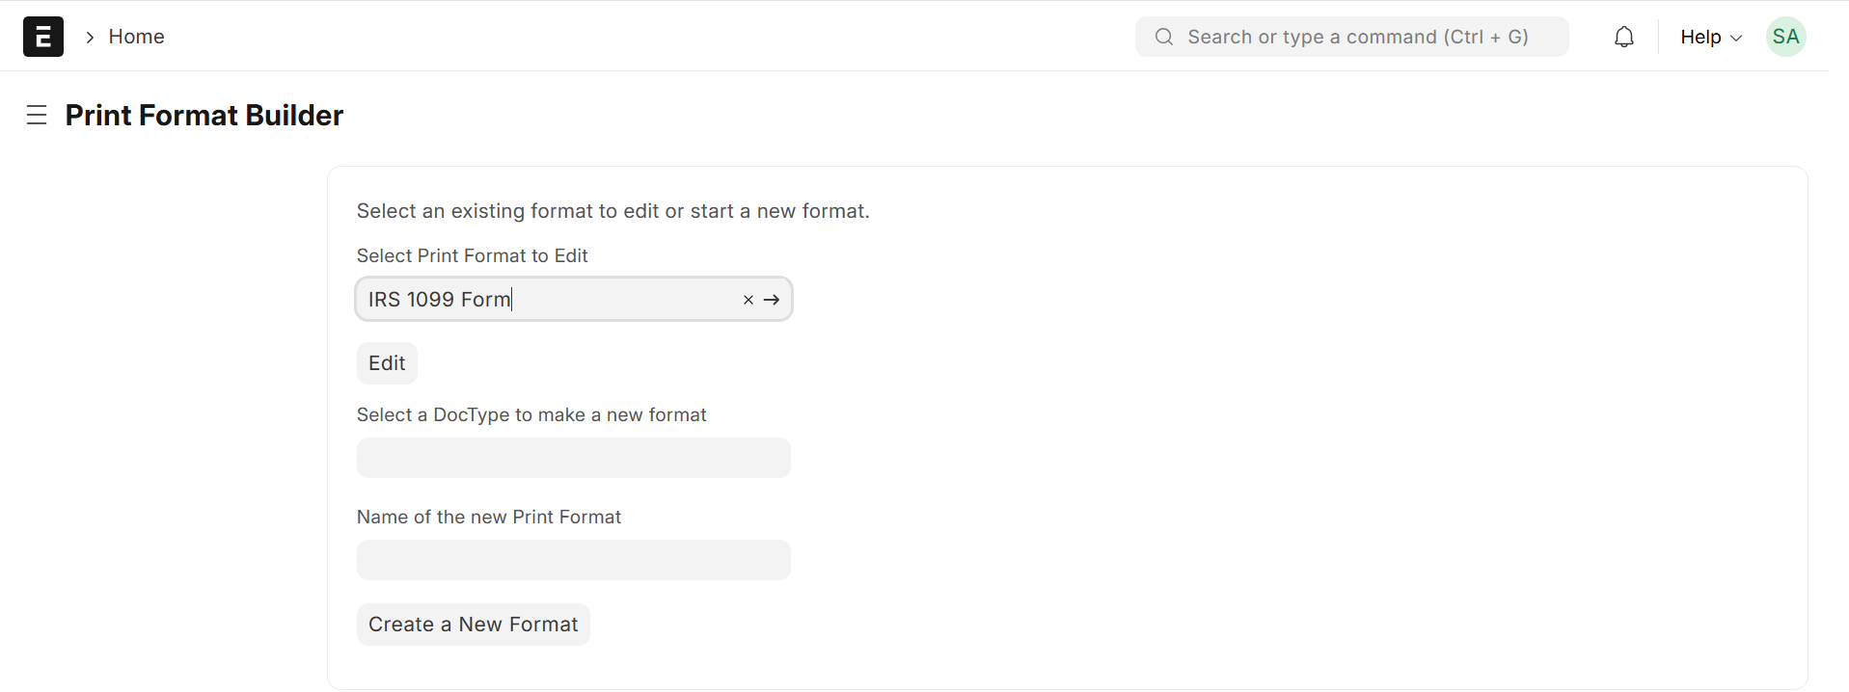Open IRS 1099 Form via the arrow icon
The image size is (1849, 692).
771,300
